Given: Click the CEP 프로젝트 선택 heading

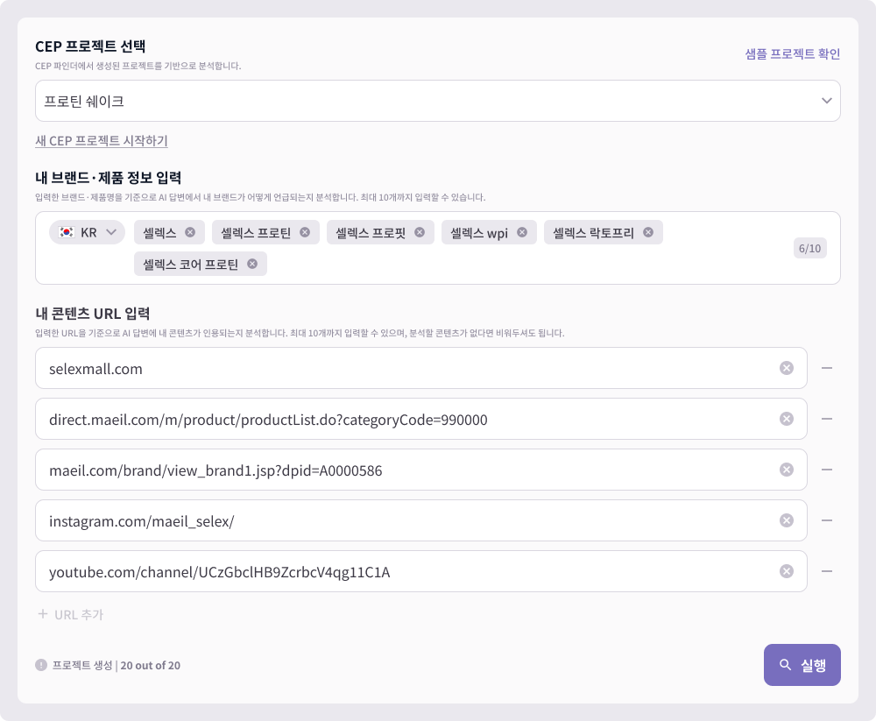Looking at the screenshot, I should coord(90,46).
